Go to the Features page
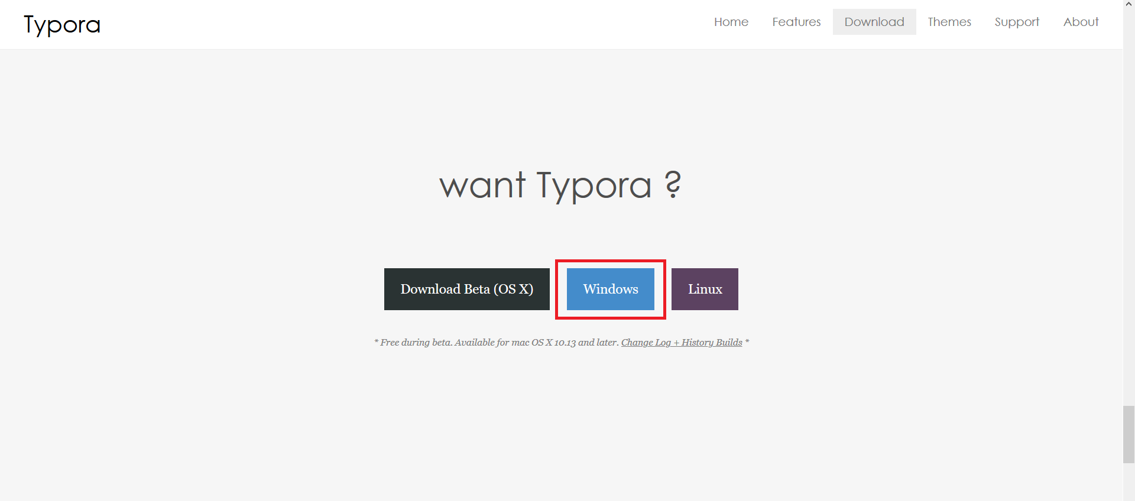Image resolution: width=1135 pixels, height=501 pixels. (796, 22)
